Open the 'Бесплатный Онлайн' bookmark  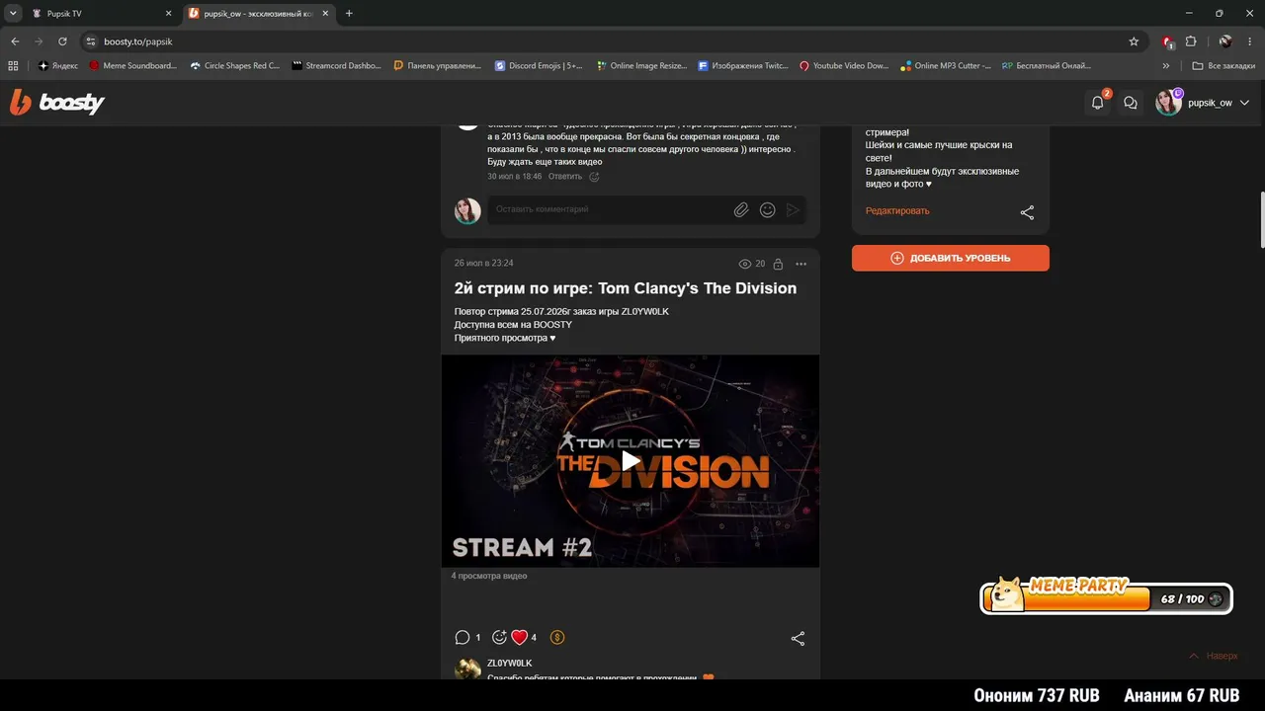coord(1046,66)
